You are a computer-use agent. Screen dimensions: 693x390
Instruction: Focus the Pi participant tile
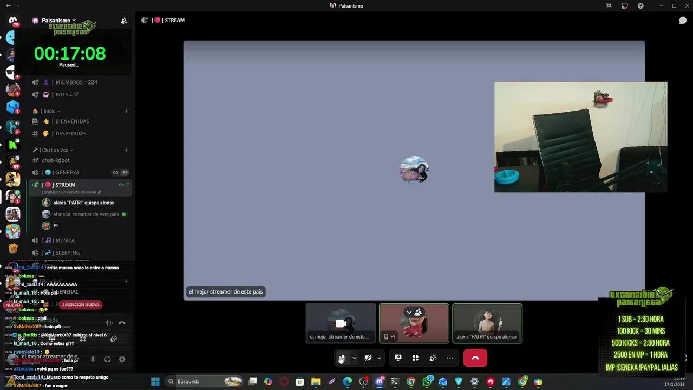point(414,323)
